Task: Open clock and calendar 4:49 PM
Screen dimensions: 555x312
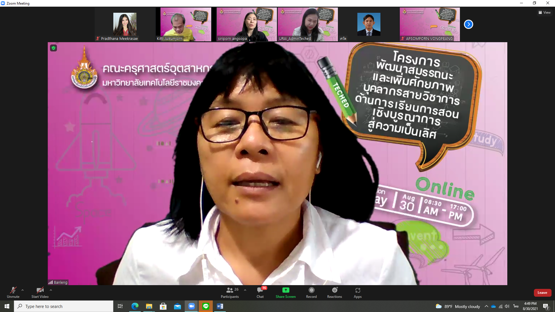Action: click(530, 306)
